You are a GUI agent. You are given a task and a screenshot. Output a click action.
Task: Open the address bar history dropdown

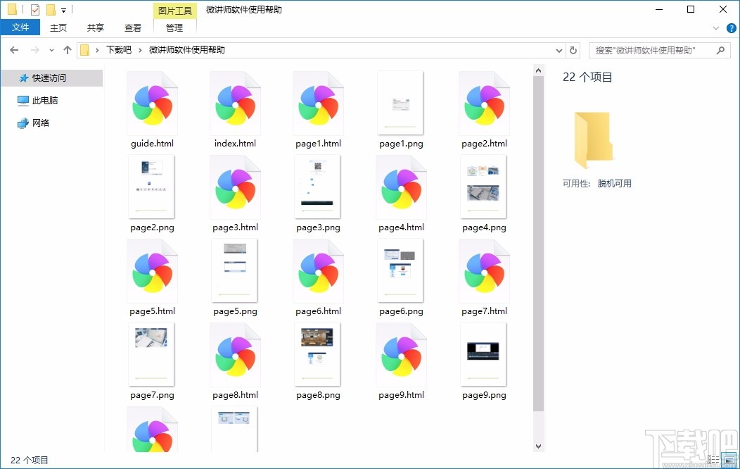tap(559, 49)
